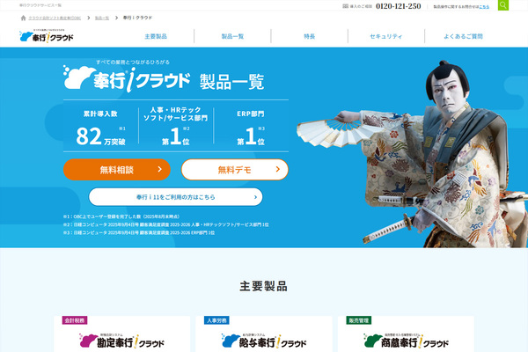Click 奉行クラウドサービス一覧 top text
The image size is (528, 352).
(40, 5)
